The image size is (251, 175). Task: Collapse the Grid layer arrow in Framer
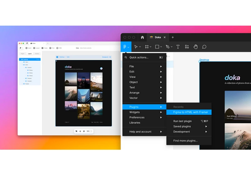(x=22, y=65)
